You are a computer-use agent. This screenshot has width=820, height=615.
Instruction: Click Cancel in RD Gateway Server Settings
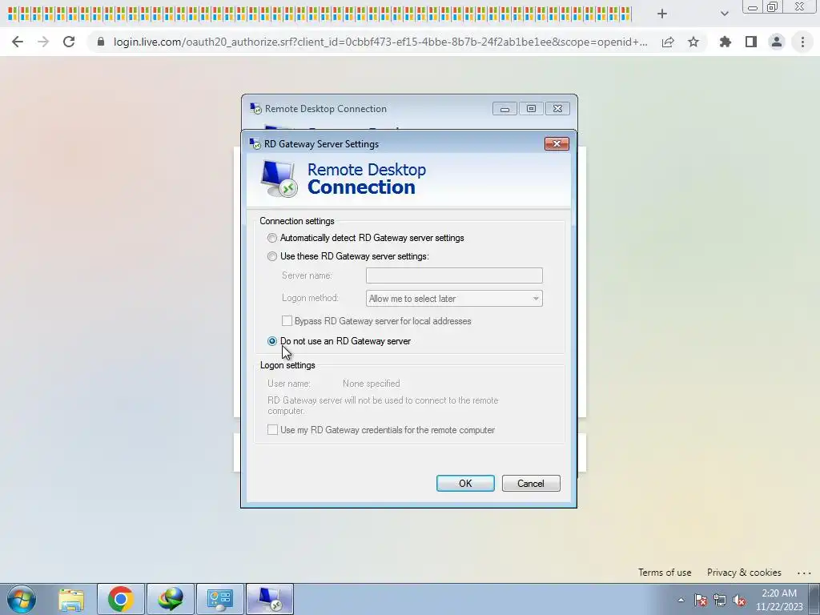pyautogui.click(x=531, y=483)
